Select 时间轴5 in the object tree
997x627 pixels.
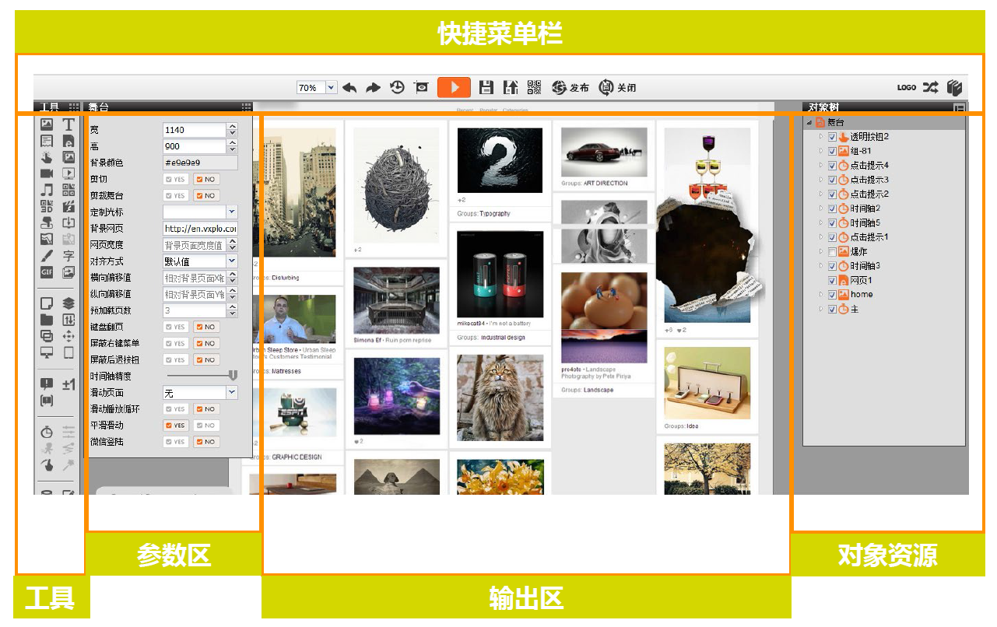pos(865,223)
